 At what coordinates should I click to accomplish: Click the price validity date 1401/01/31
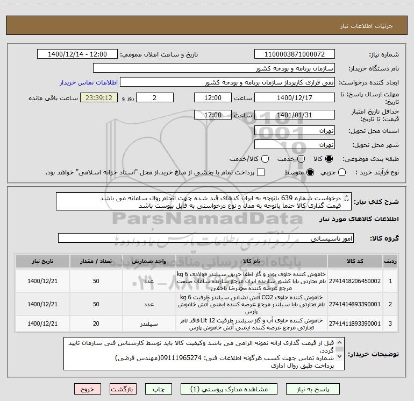(x=295, y=115)
